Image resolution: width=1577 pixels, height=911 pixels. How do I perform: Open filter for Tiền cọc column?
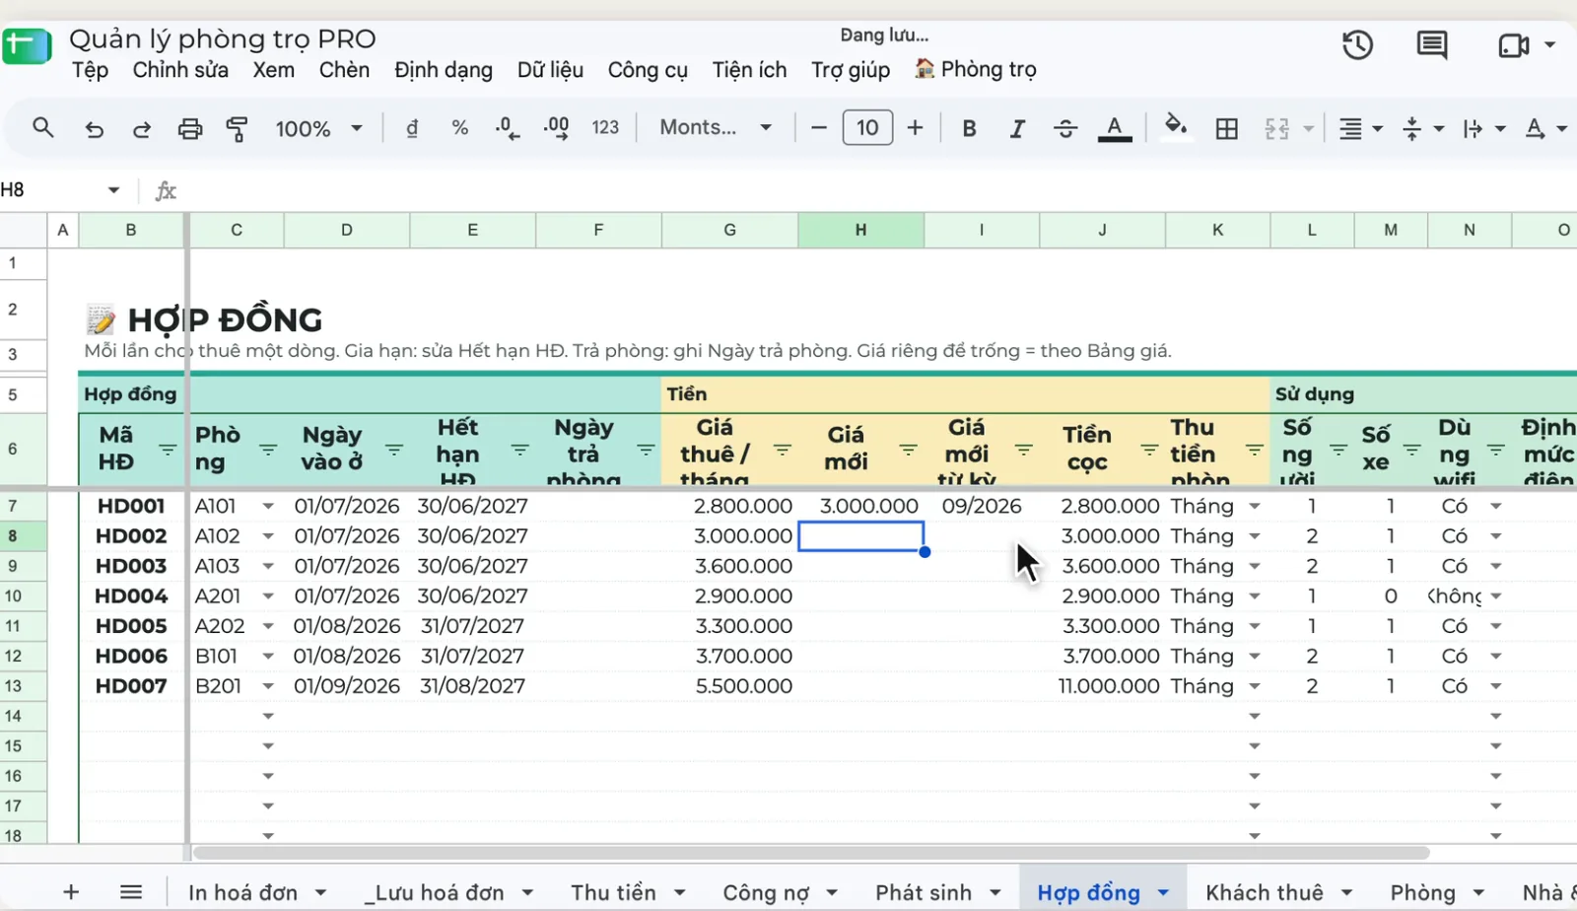point(1149,450)
